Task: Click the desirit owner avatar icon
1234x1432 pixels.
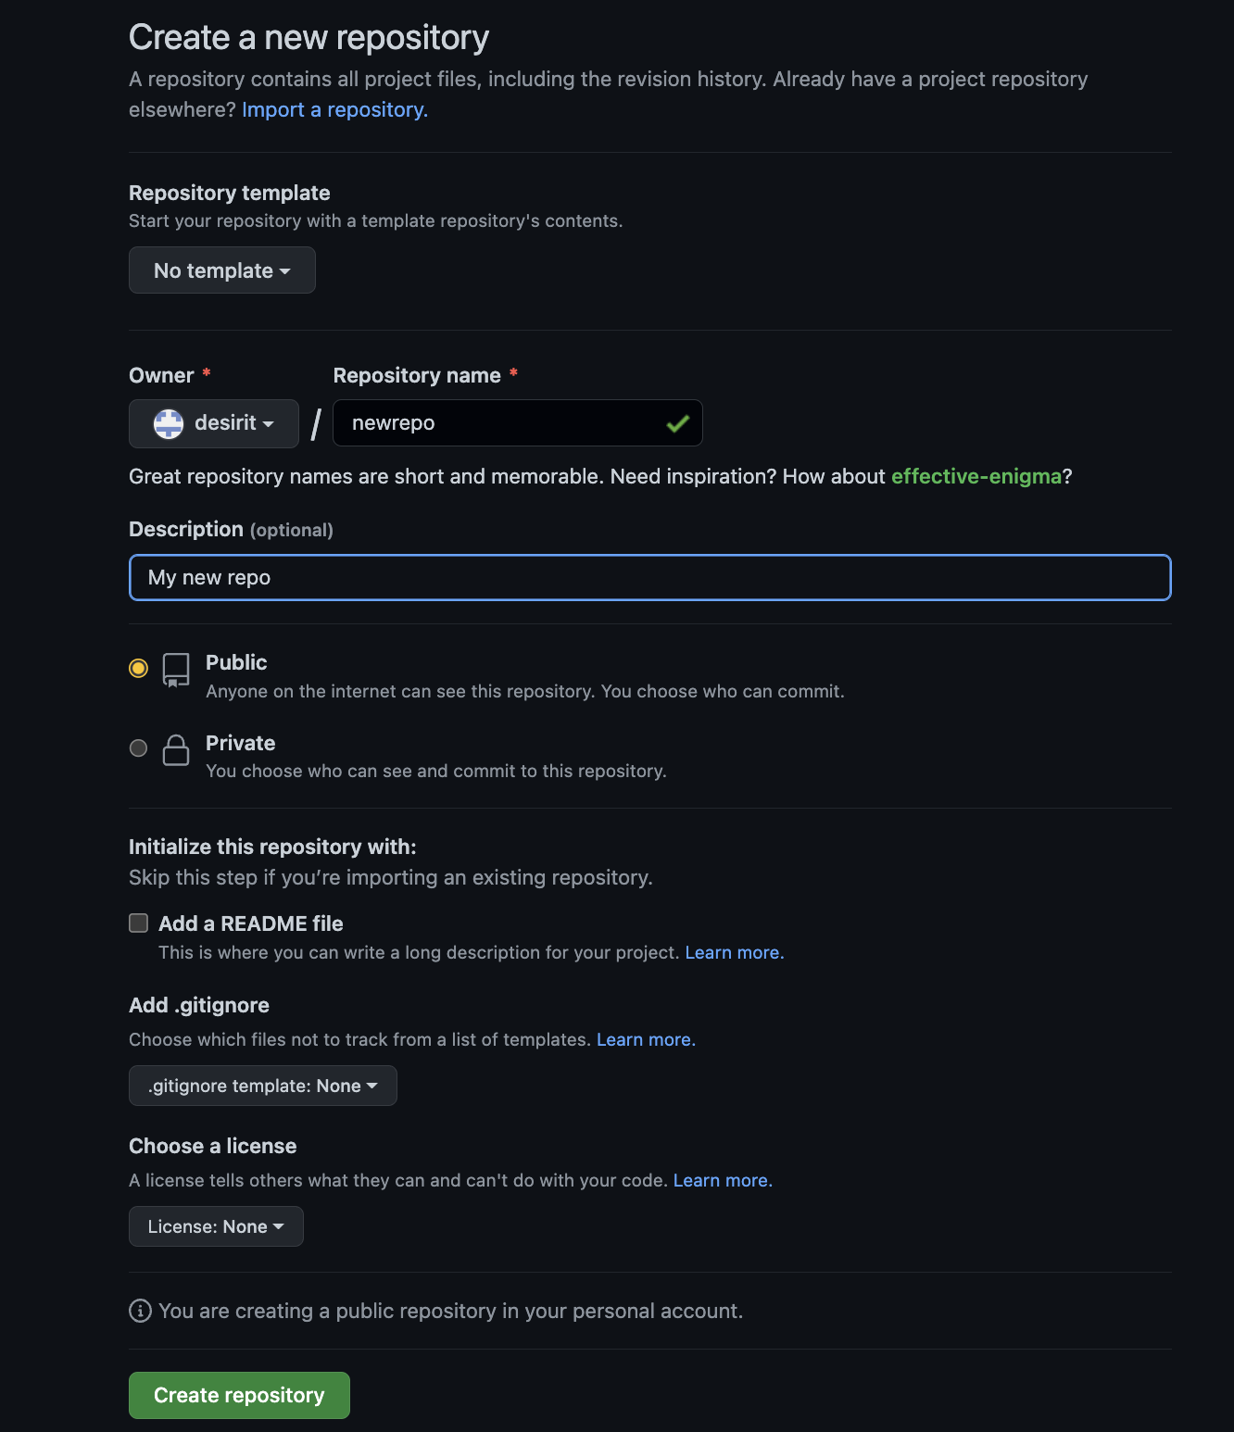Action: (169, 423)
